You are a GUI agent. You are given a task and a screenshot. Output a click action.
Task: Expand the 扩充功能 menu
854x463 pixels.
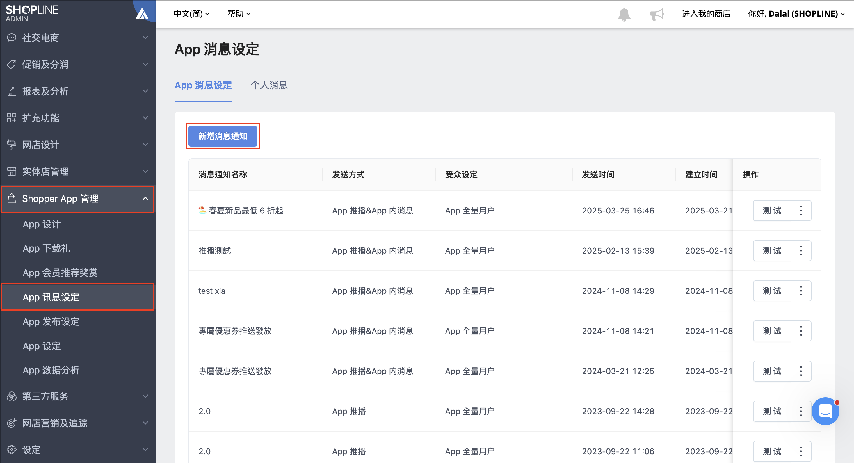coord(145,118)
